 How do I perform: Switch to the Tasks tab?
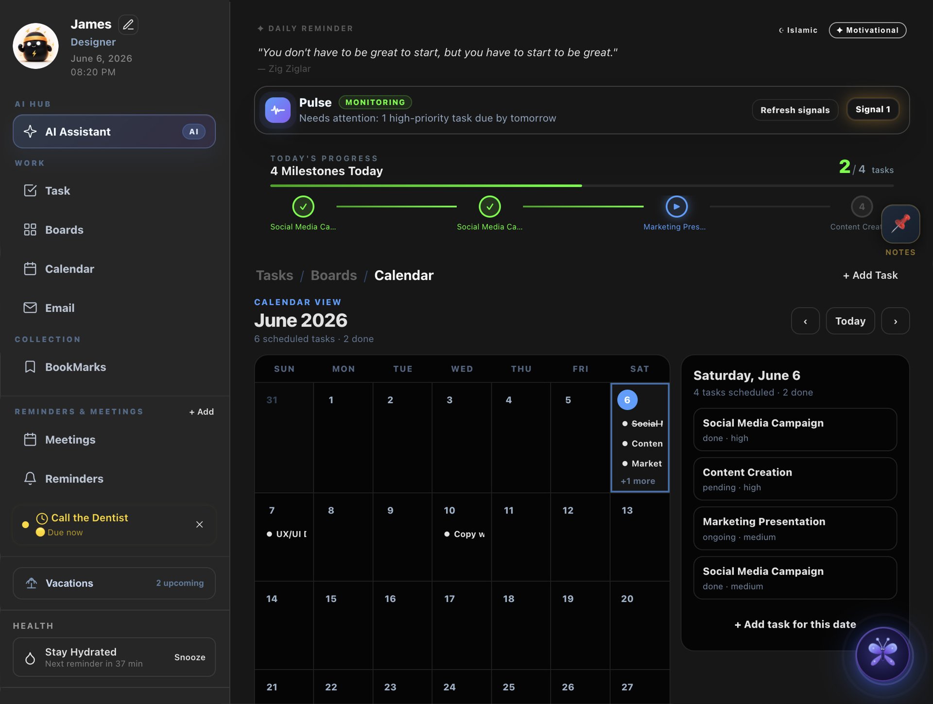tap(275, 275)
